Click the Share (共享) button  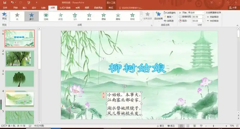(x=233, y=8)
